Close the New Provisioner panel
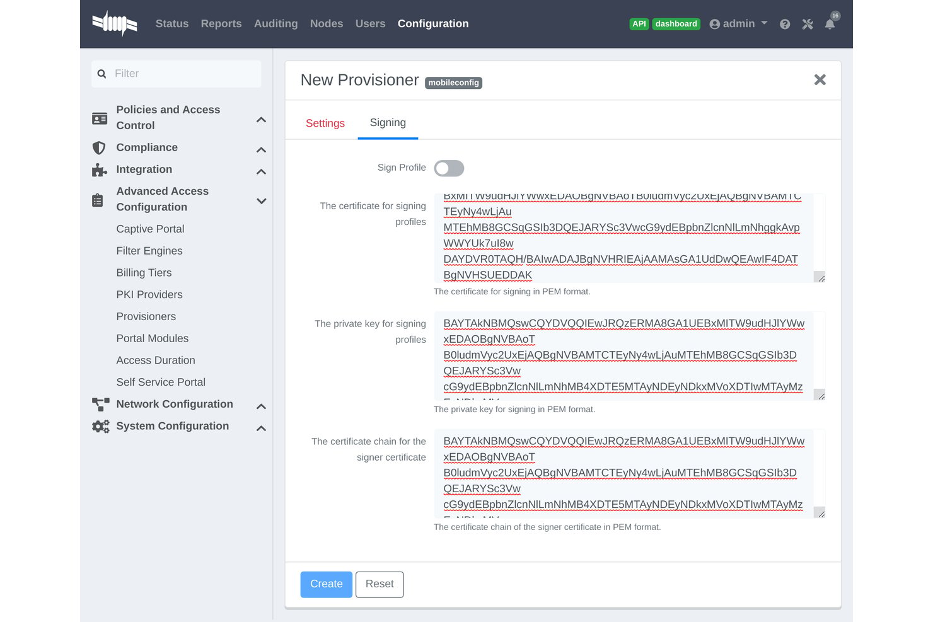933x622 pixels. point(820,79)
